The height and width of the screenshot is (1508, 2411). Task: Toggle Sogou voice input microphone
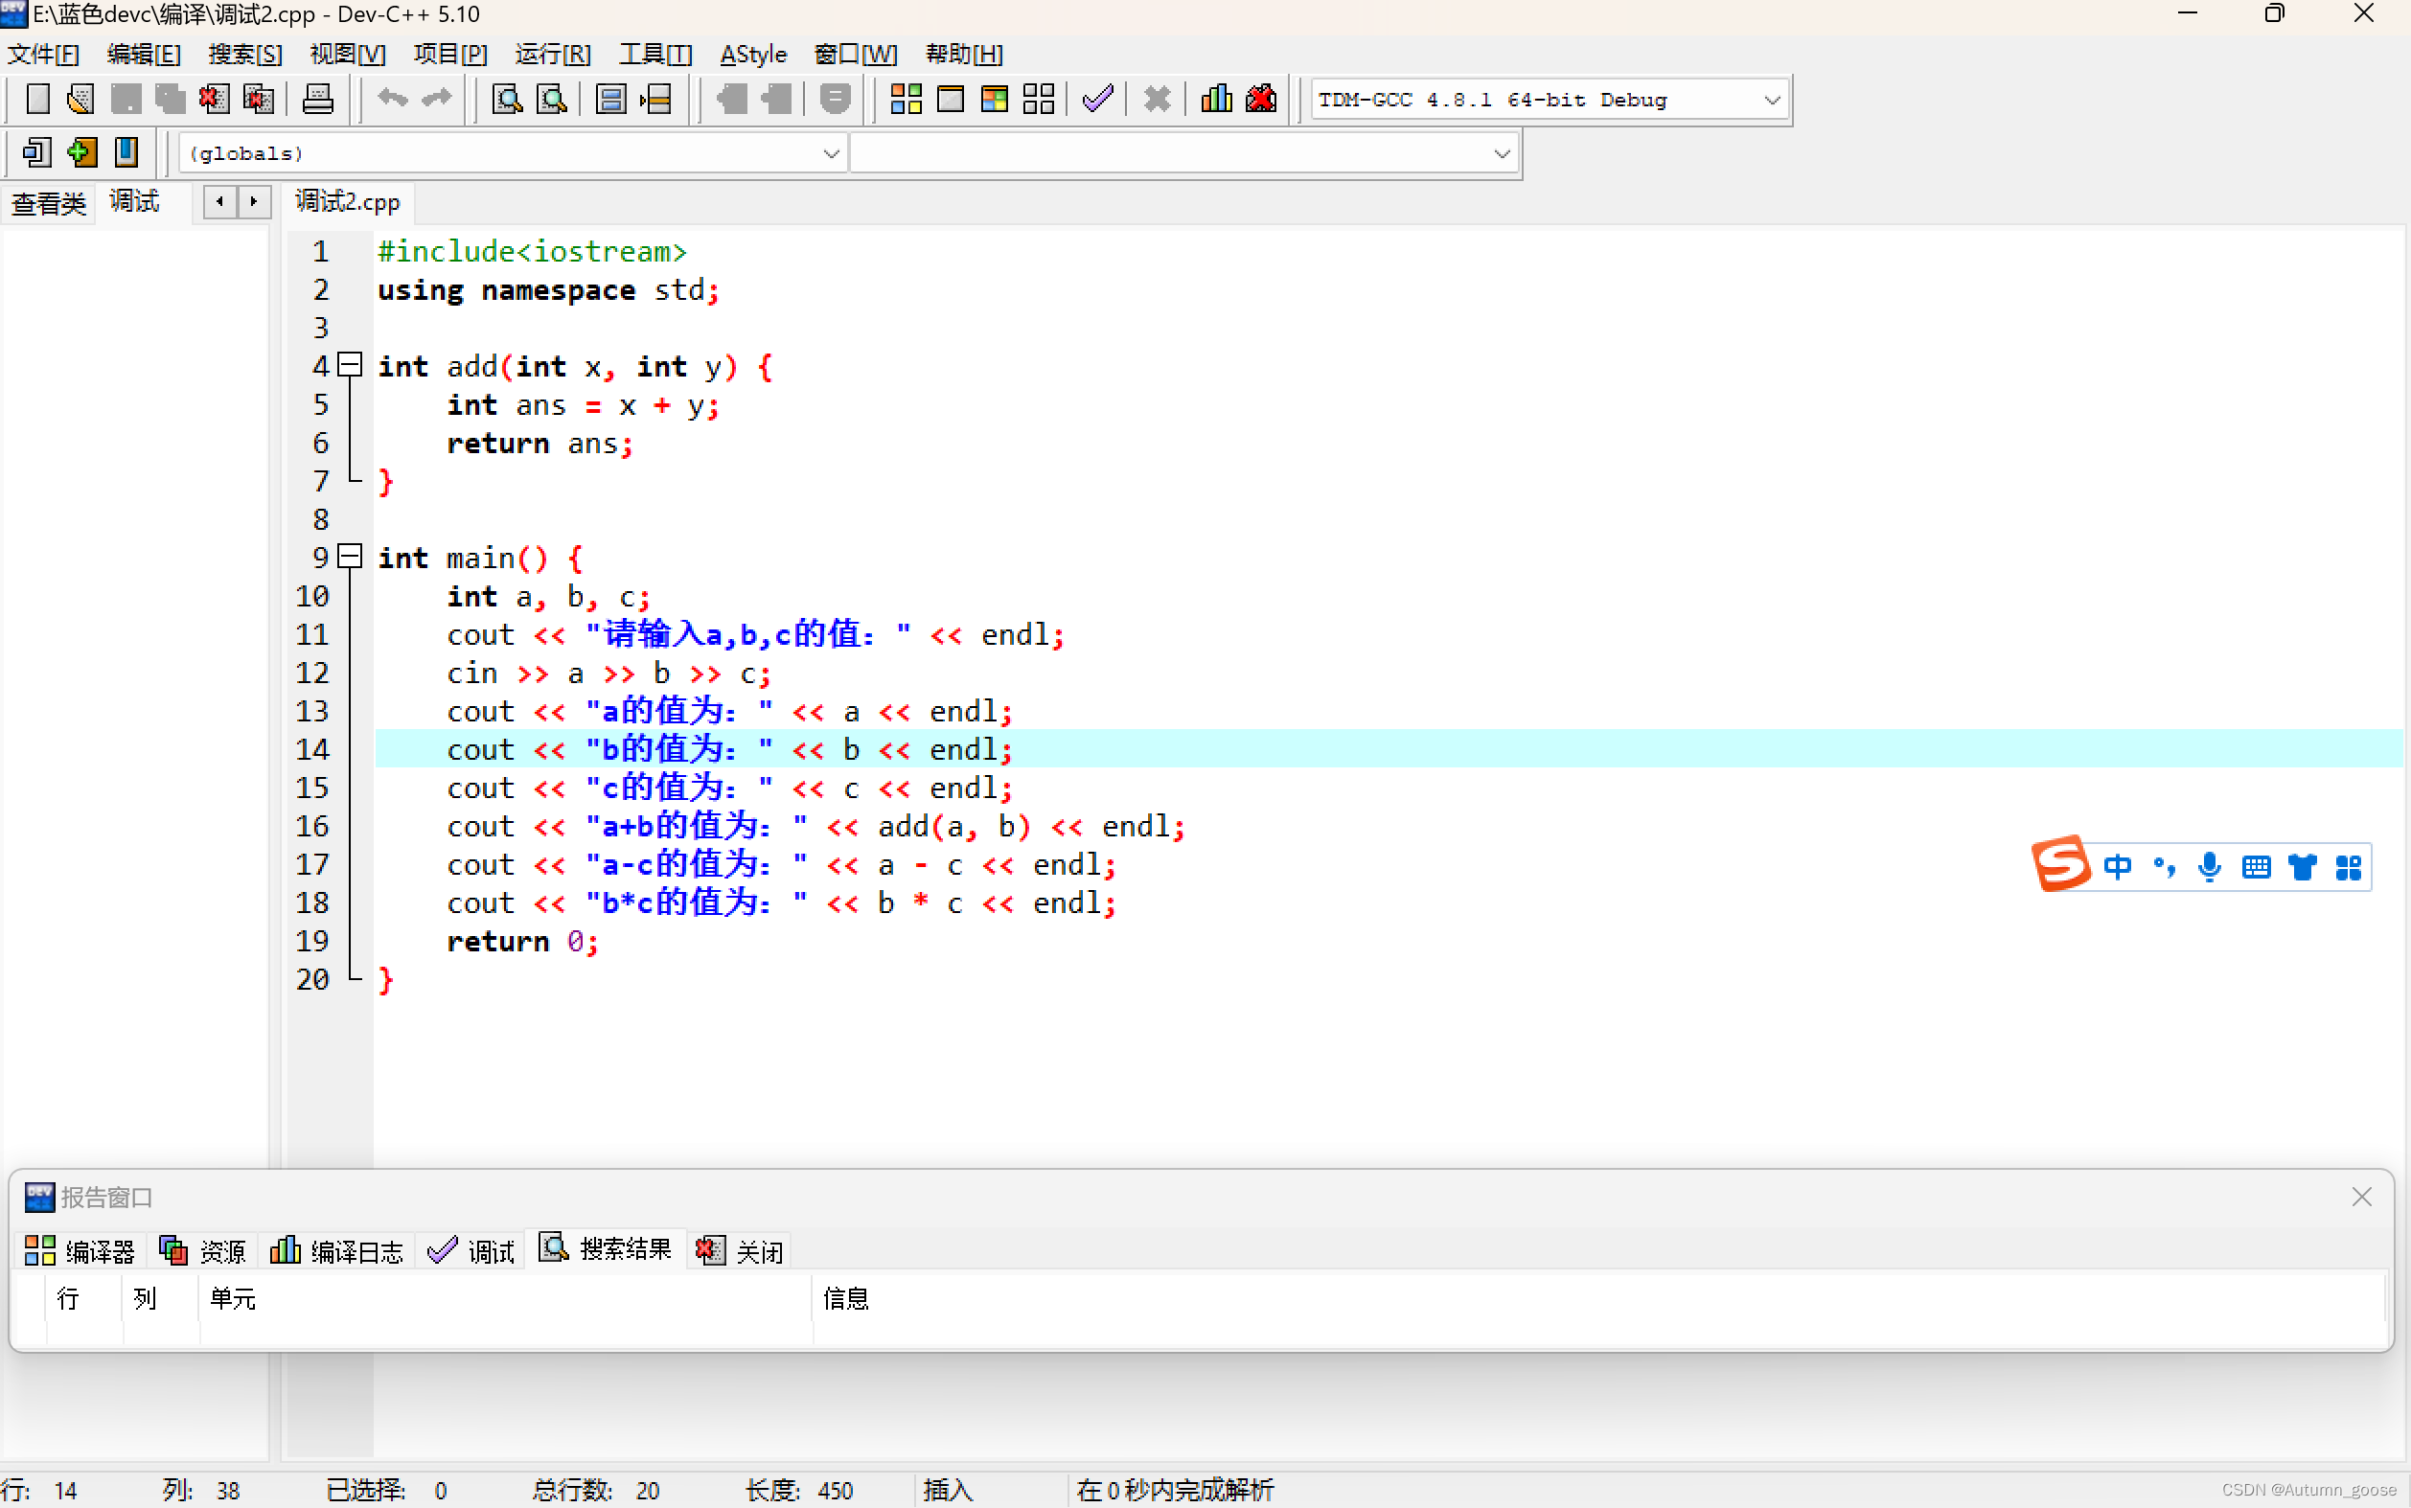click(2210, 867)
